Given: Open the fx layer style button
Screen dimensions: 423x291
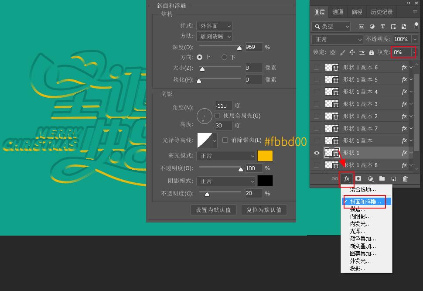Looking at the screenshot, I should (347, 179).
